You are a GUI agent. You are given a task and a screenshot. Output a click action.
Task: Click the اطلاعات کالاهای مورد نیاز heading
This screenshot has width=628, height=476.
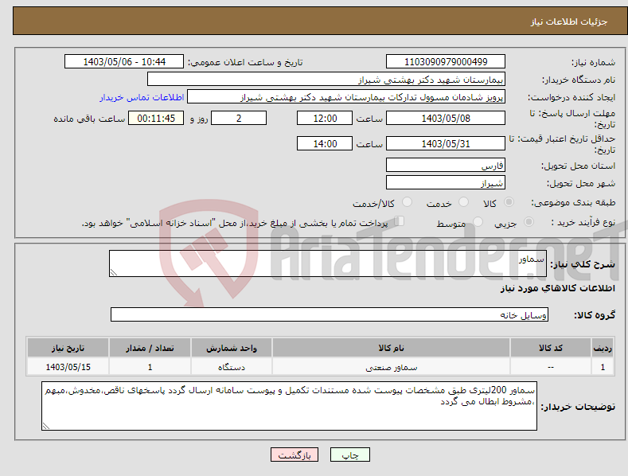point(557,288)
